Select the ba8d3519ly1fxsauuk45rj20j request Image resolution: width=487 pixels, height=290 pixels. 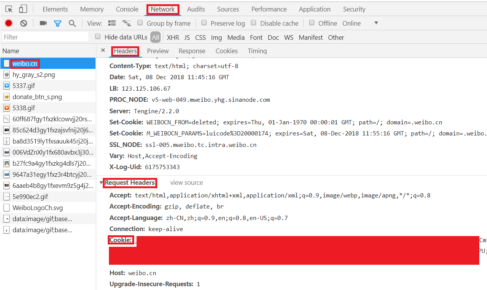pyautogui.click(x=48, y=141)
